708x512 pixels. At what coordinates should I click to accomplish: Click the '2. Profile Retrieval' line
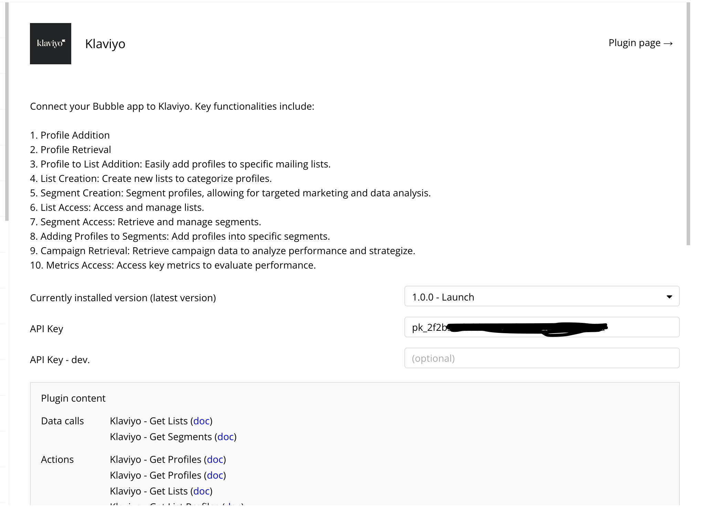pos(71,150)
